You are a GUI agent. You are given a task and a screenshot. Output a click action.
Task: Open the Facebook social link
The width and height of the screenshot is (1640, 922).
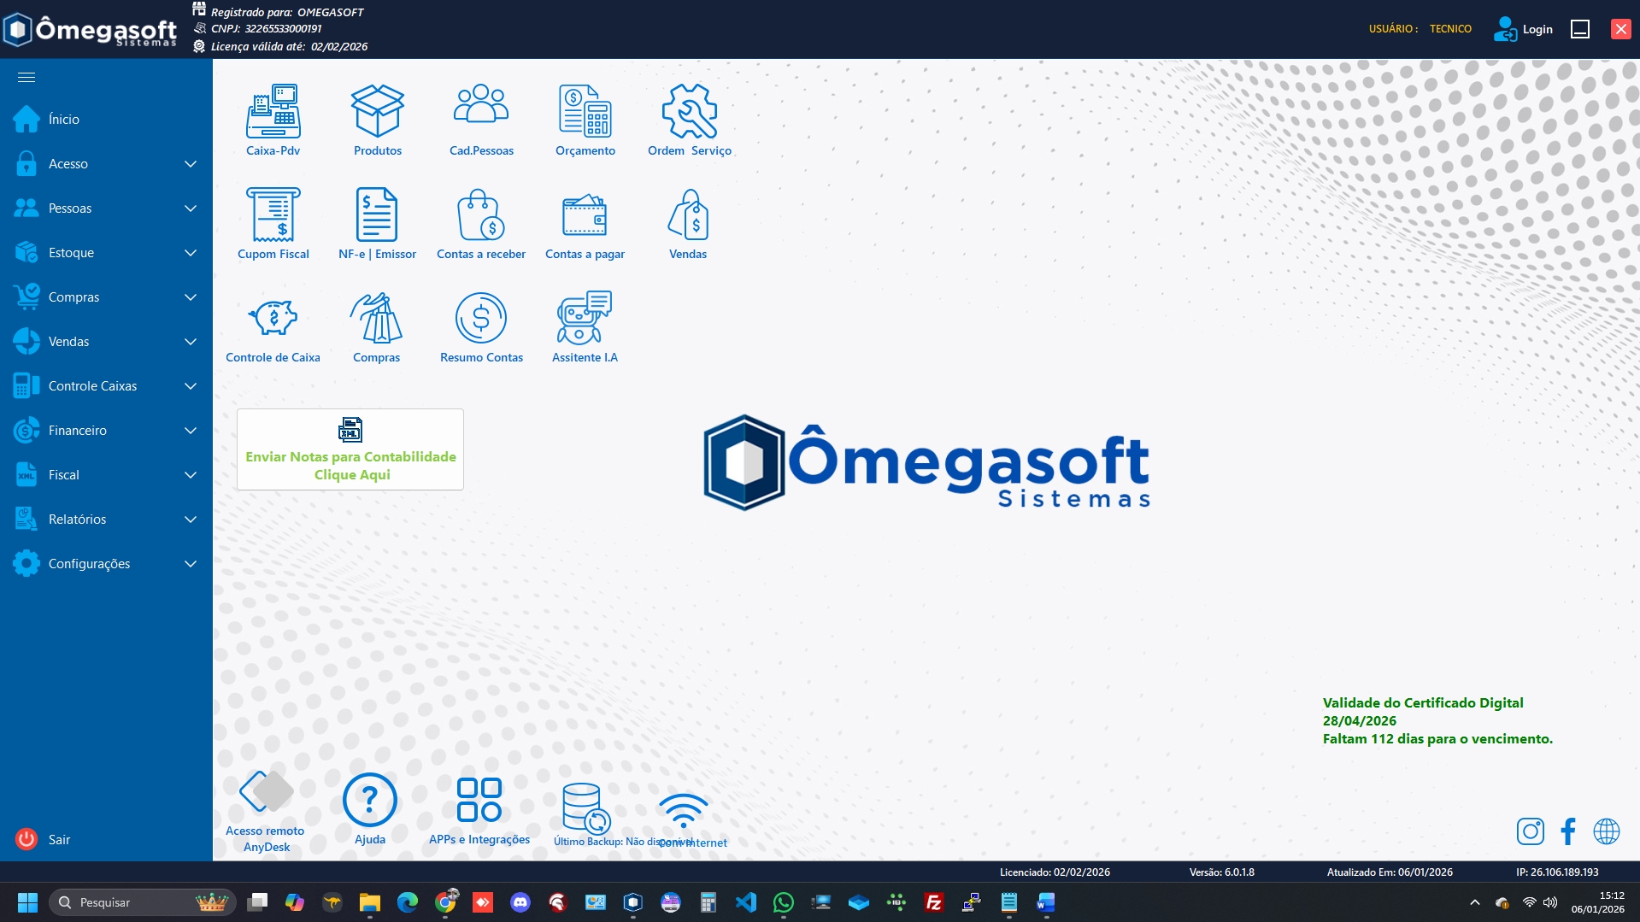(x=1568, y=831)
